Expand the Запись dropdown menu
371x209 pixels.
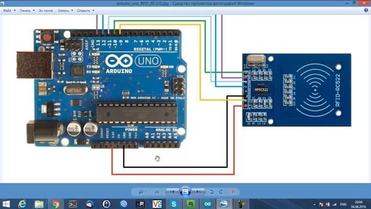coord(66,10)
